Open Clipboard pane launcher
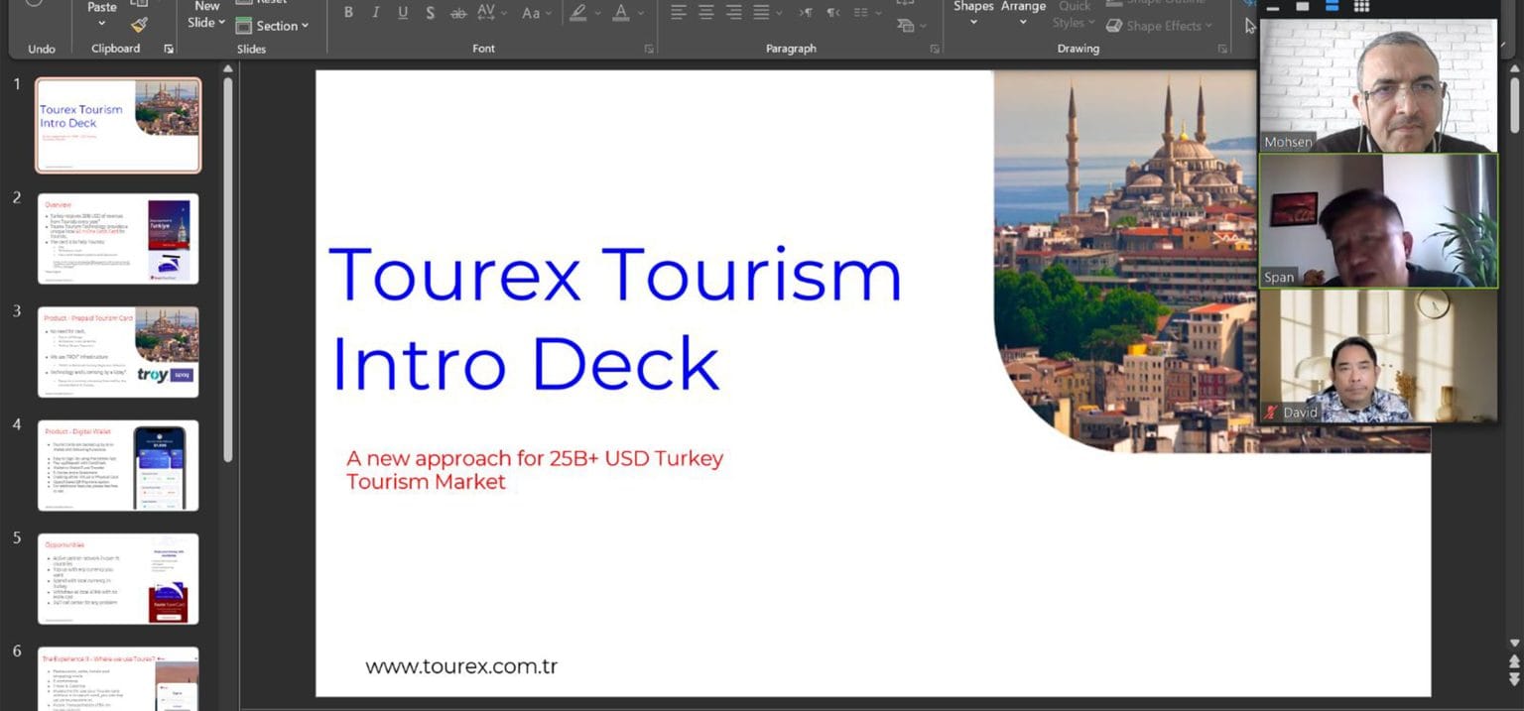The height and width of the screenshot is (711, 1524). pos(169,49)
